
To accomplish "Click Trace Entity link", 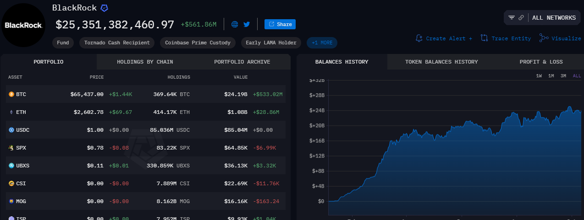I will click(x=511, y=38).
